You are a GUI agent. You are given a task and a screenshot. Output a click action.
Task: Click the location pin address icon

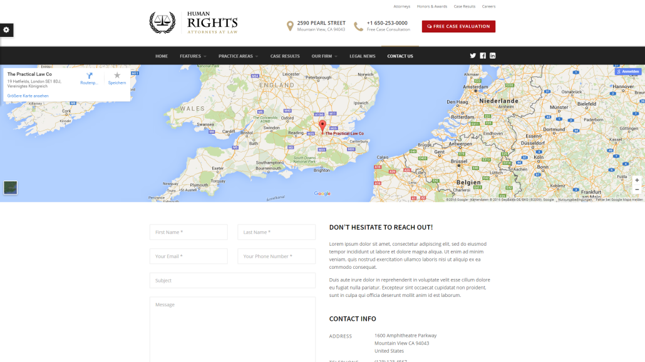click(x=290, y=26)
